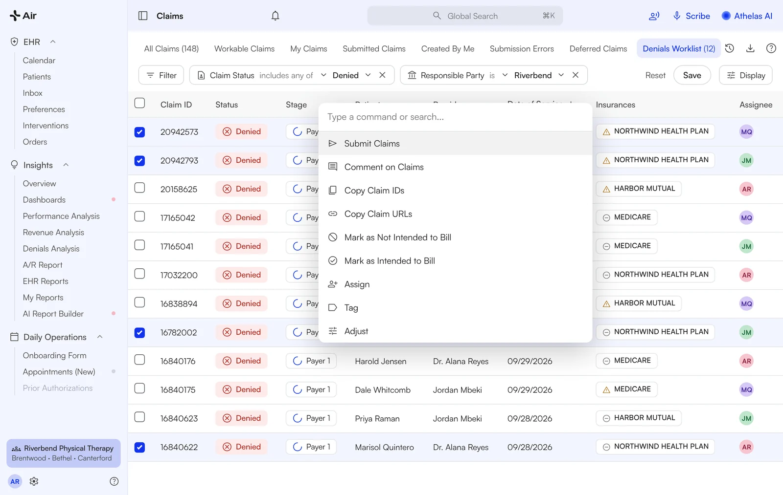The width and height of the screenshot is (783, 495).
Task: Select Comment on Claims command
Action: 455,167
